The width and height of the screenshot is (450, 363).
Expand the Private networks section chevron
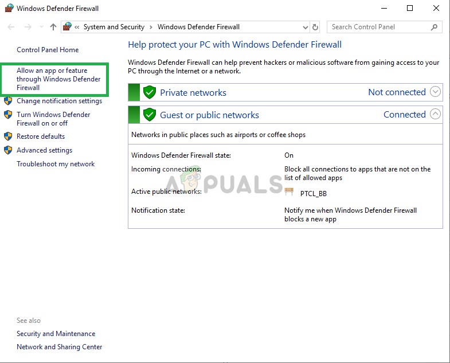point(435,92)
